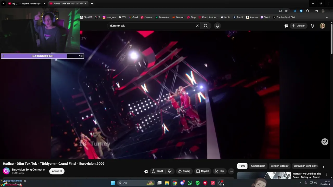The height and width of the screenshot is (187, 333).
Task: Open the Wattpad bookmark
Action: click(178, 17)
